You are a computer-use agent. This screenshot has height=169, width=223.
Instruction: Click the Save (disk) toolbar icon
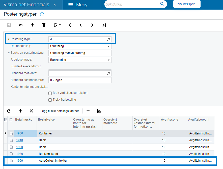[9, 25]
